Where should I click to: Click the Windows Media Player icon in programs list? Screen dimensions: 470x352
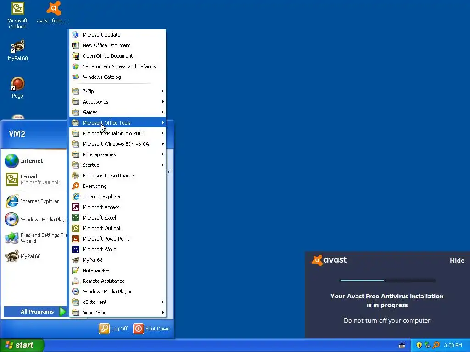pos(76,291)
